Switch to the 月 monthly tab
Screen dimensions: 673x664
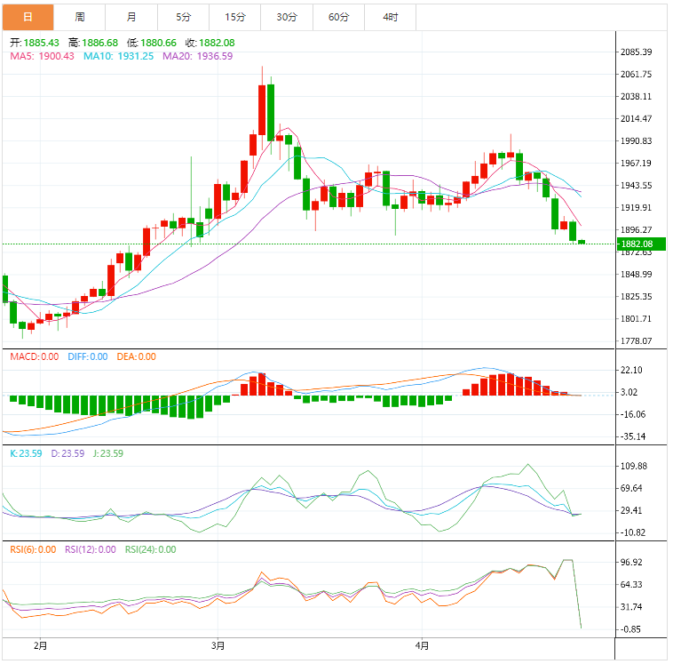point(131,17)
